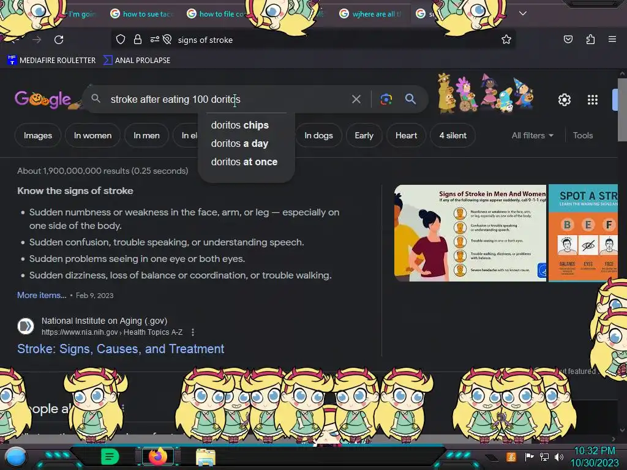
Task: Open 'Signs of Stroke in Men And Women' image
Action: 470,233
